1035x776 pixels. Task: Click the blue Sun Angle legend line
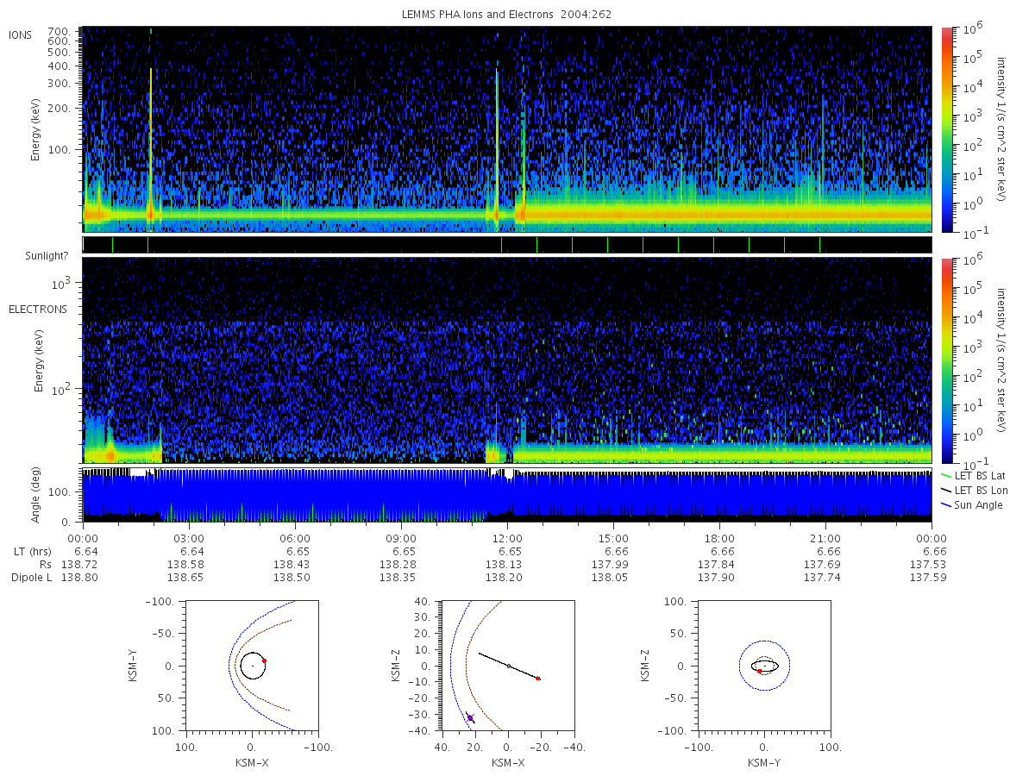coord(947,504)
